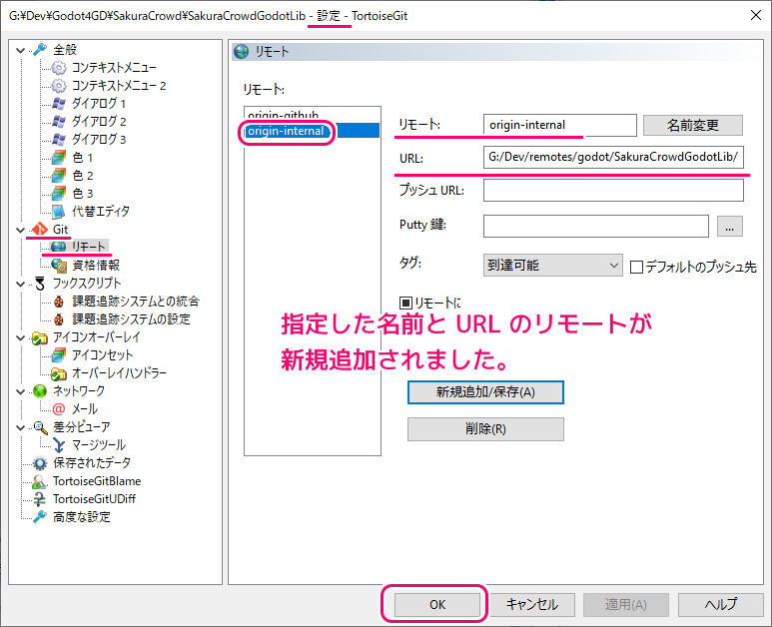Select the 資格情報 credentials icon
This screenshot has width=772, height=627.
[59, 265]
